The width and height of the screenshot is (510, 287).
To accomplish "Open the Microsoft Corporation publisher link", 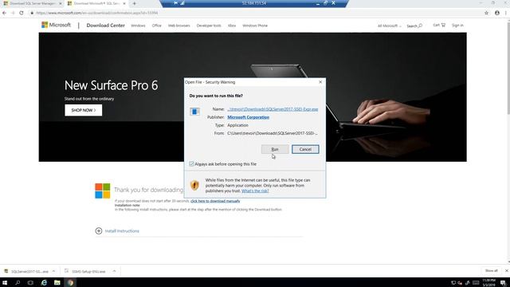I will click(x=248, y=117).
